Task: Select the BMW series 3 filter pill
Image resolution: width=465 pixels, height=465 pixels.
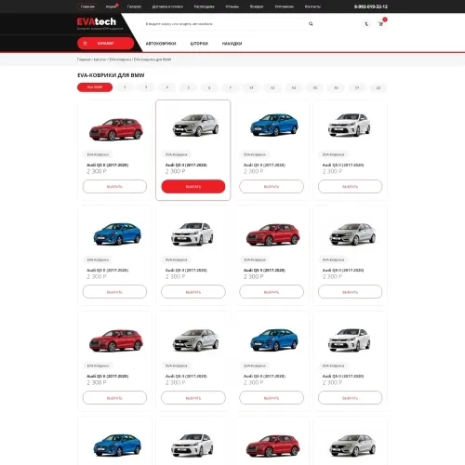Action: (146, 87)
